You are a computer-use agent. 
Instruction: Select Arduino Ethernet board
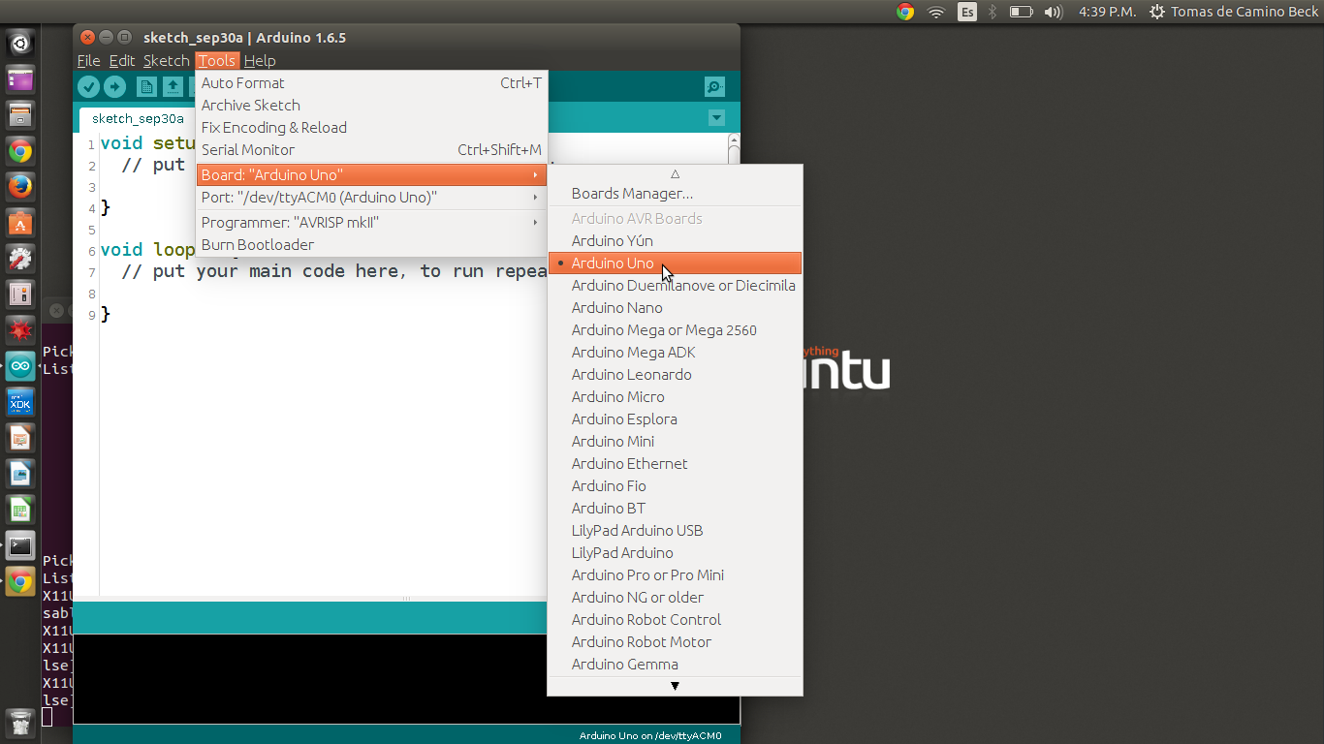[675, 463]
